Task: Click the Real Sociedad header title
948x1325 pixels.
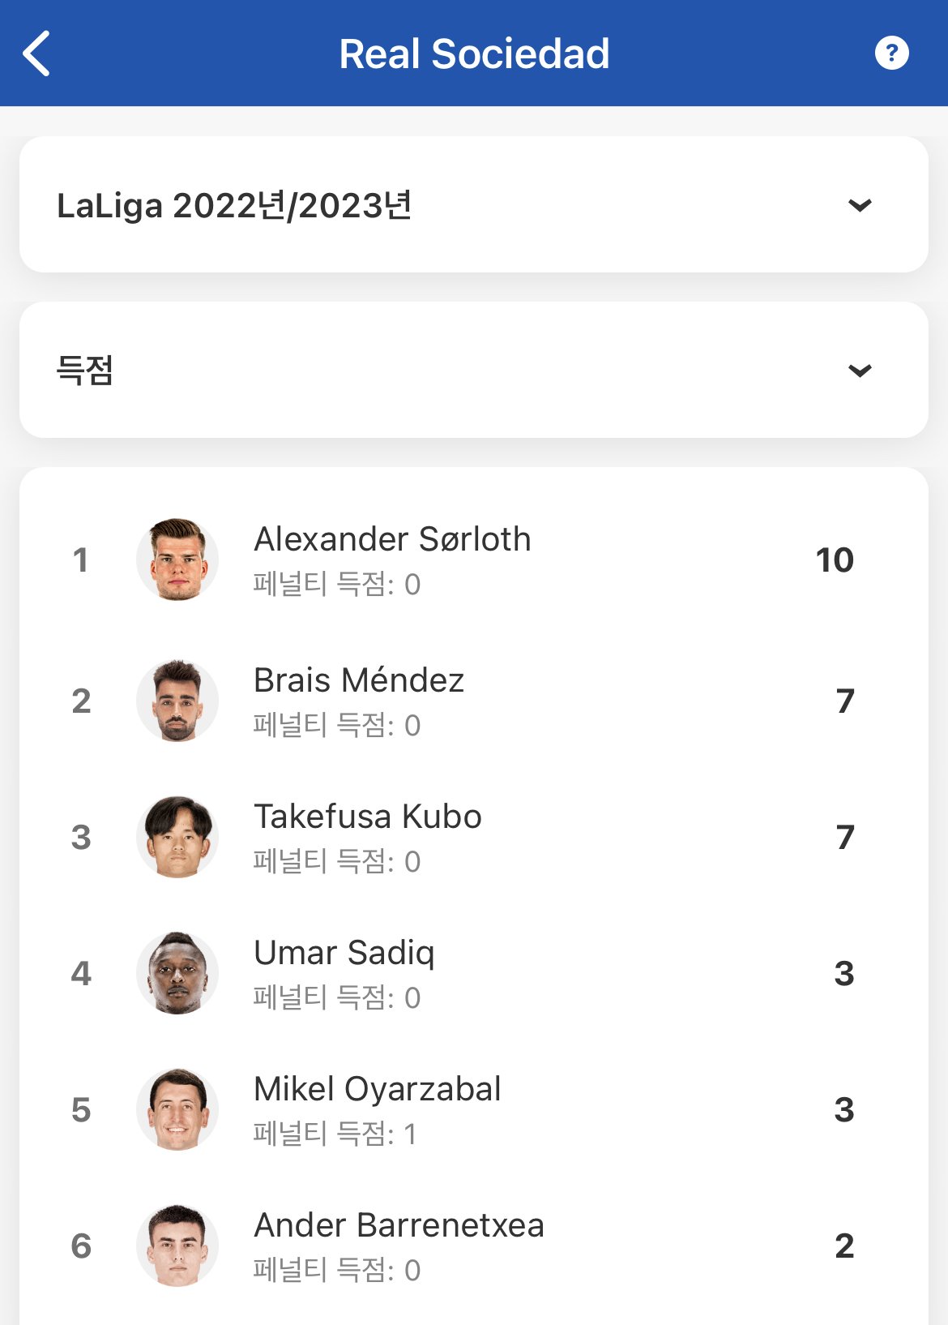Action: pos(474,54)
